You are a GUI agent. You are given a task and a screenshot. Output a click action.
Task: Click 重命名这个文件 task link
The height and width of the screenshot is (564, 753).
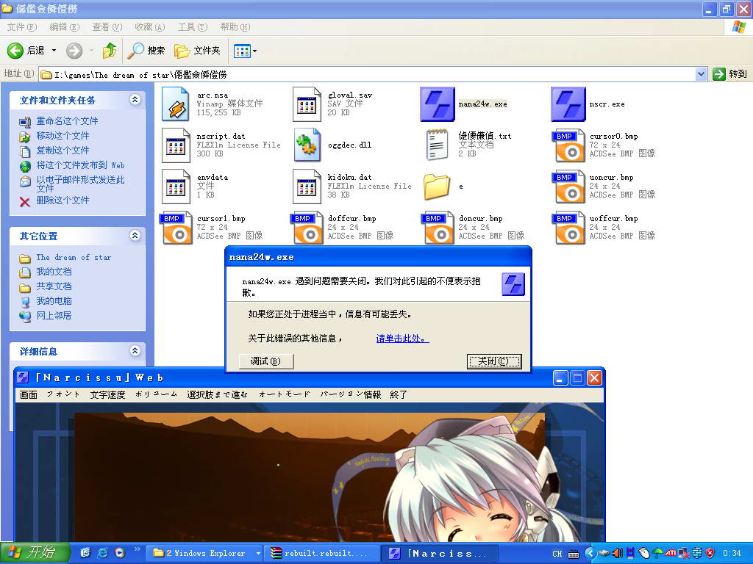(67, 121)
